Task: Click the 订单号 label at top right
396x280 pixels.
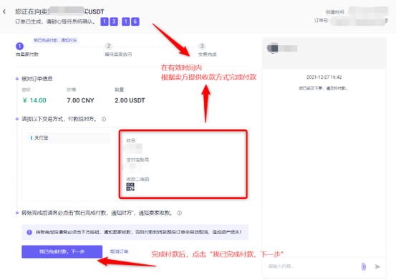Action: [x=322, y=21]
